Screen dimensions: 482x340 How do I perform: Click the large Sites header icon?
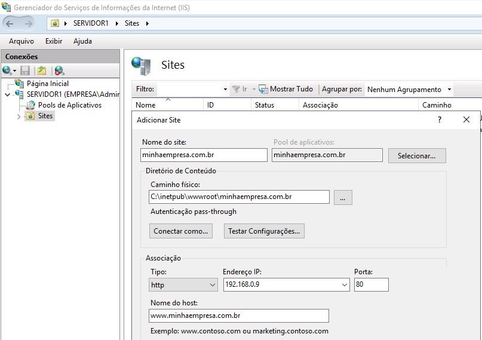[x=141, y=66]
